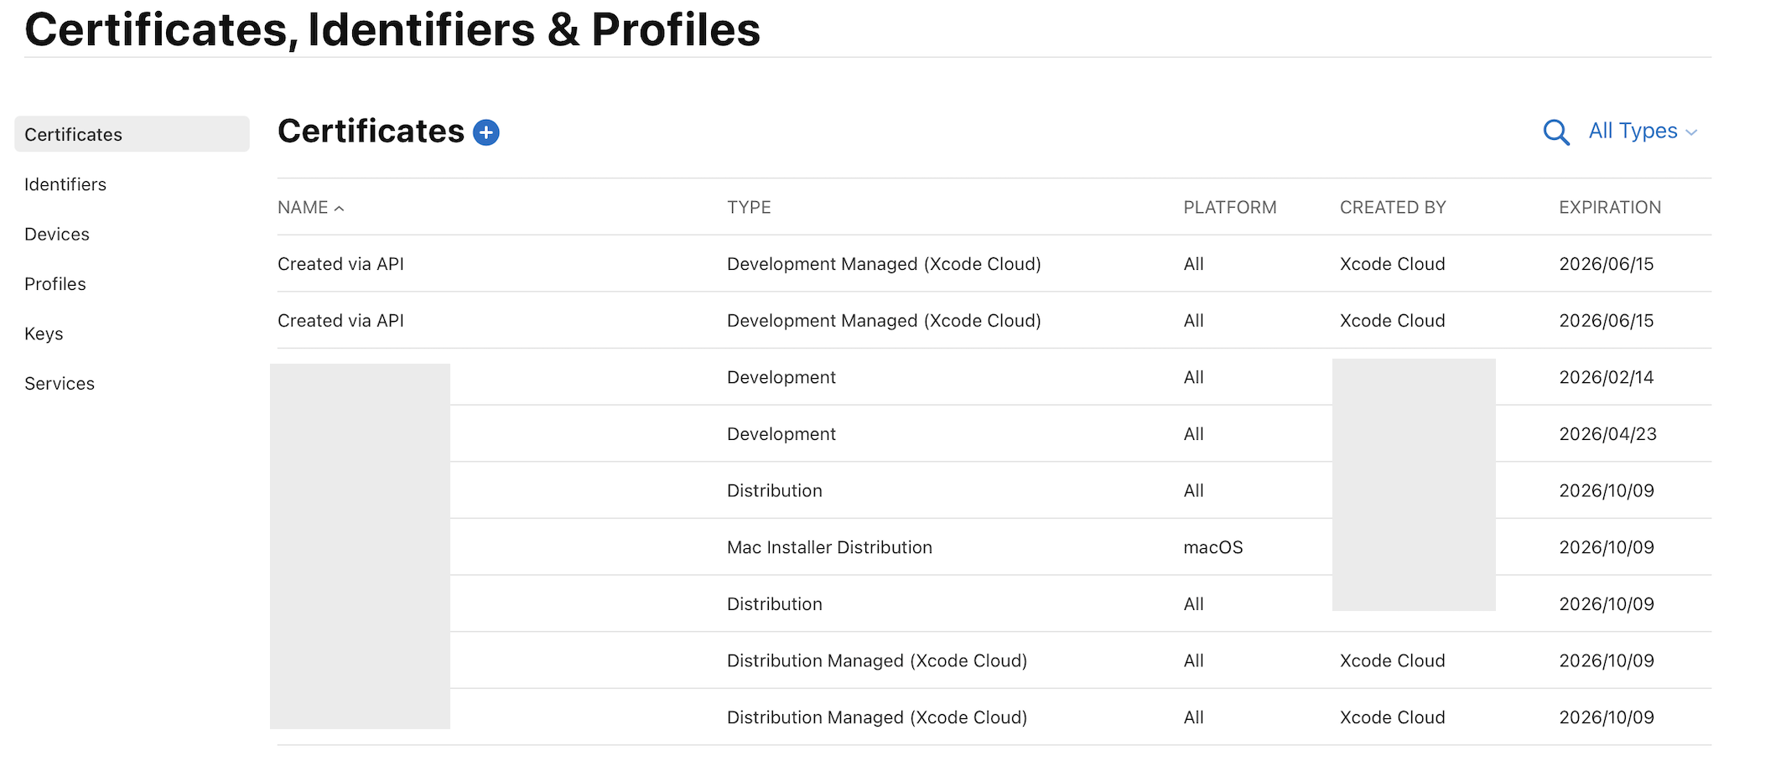The width and height of the screenshot is (1786, 771).
Task: Click the CREATED BY column header
Action: [x=1392, y=208]
